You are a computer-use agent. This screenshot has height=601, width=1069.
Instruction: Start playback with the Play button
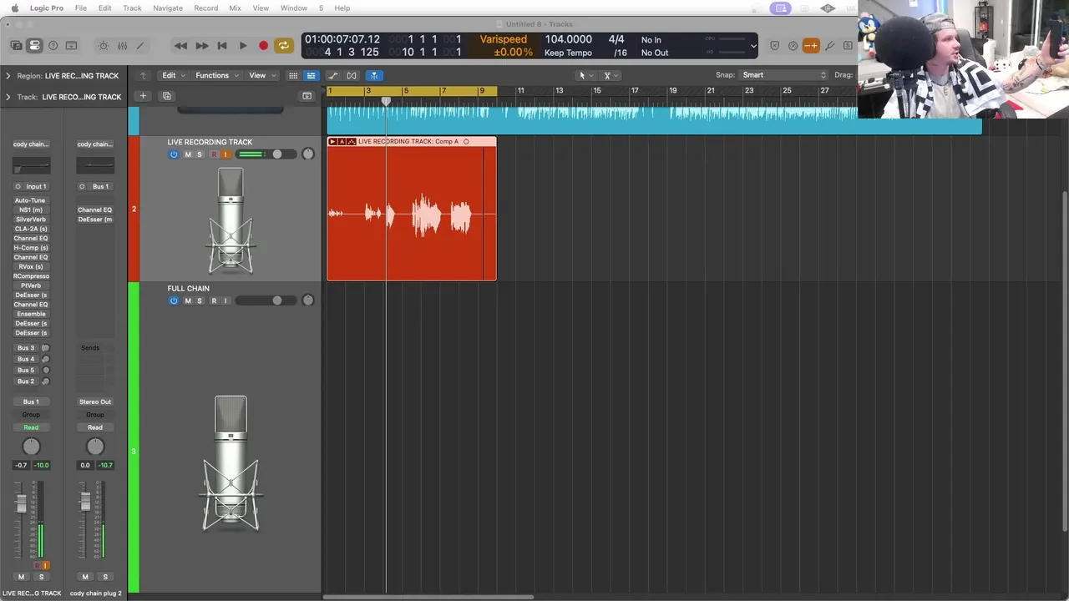click(x=243, y=46)
